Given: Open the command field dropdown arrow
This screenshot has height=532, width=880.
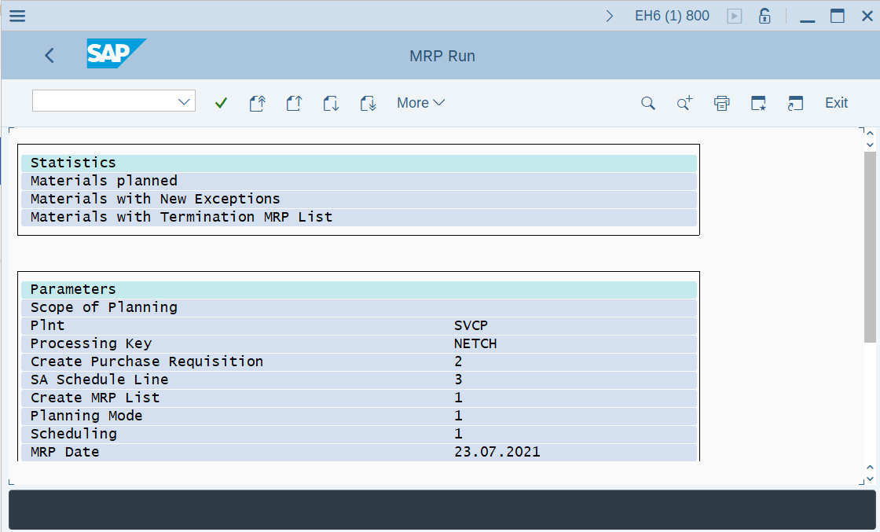Looking at the screenshot, I should (x=183, y=101).
